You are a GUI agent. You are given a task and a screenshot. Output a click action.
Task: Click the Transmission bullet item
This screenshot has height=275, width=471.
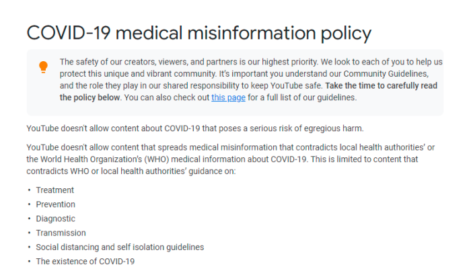click(x=61, y=233)
